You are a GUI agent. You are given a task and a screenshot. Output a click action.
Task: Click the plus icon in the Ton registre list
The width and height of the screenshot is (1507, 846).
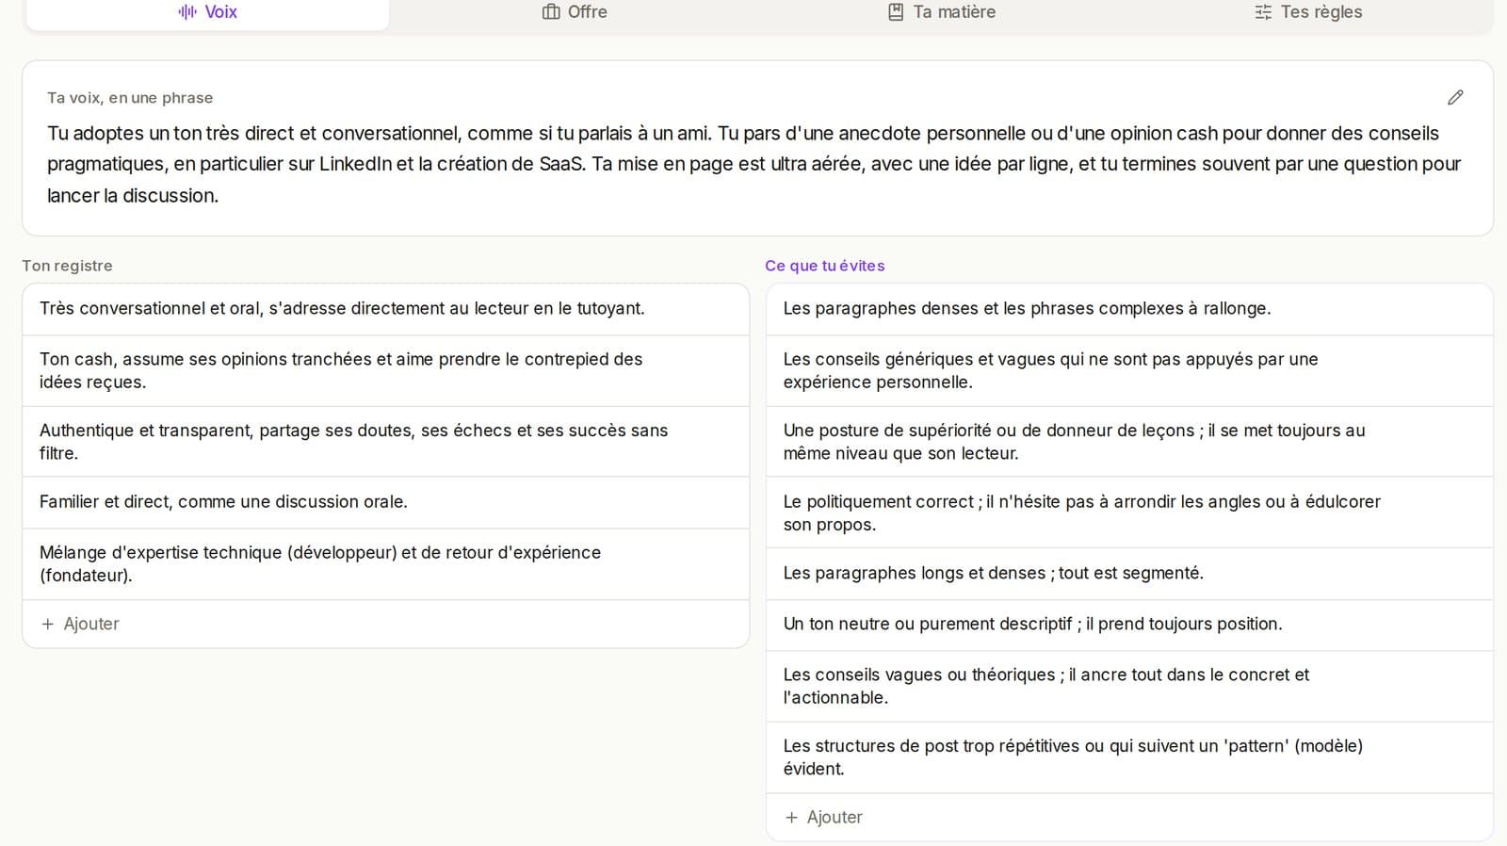(48, 624)
